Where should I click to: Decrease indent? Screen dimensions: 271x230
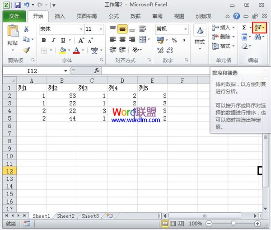coord(113,50)
